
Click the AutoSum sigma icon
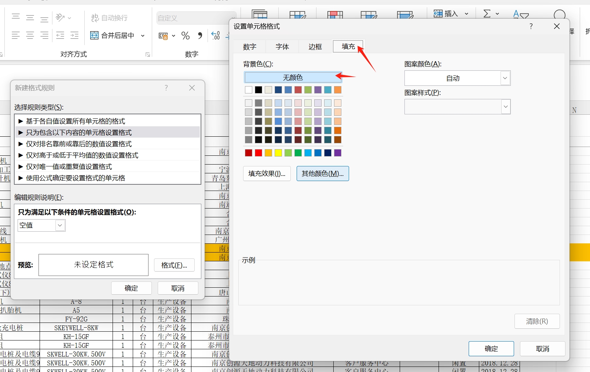pos(487,14)
